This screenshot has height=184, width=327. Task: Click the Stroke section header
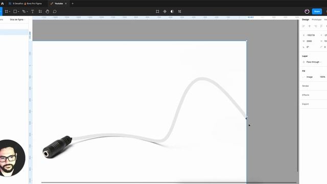[306, 86]
